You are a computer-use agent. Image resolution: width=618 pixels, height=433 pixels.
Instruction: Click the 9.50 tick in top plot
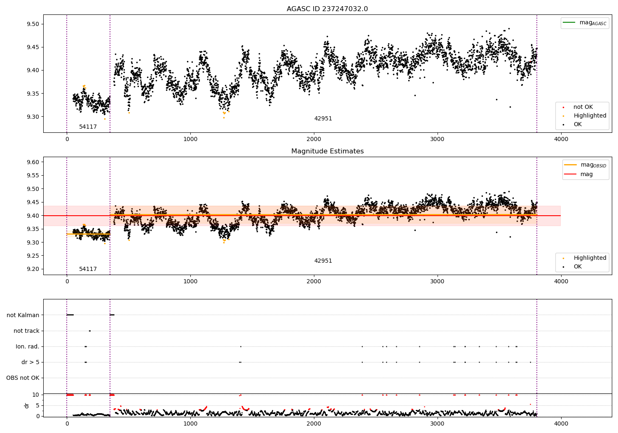pos(32,24)
